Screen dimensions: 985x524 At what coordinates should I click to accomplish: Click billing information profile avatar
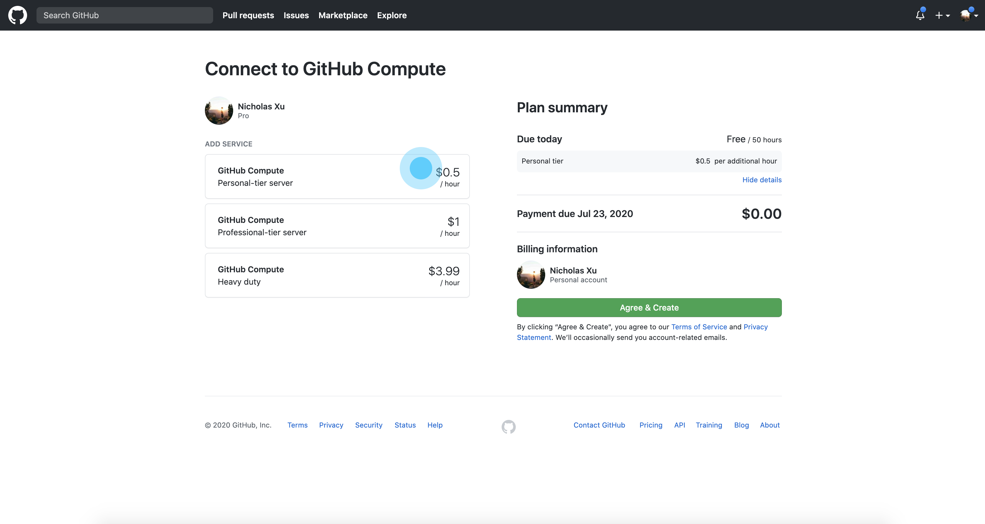pos(531,275)
